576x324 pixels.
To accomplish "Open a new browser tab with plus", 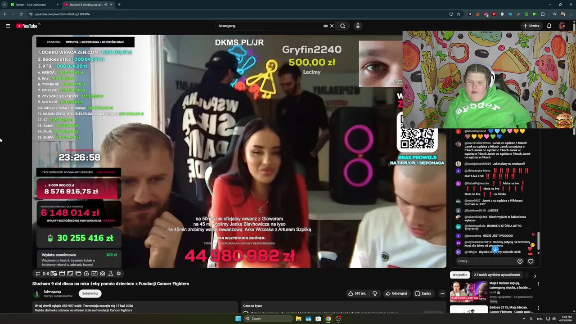I will click(x=119, y=4).
